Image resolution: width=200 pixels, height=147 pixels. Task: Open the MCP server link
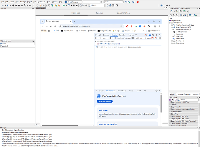(x=103, y=110)
